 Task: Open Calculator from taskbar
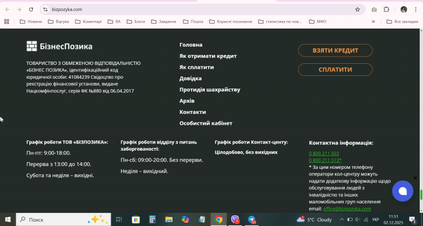coord(153,219)
